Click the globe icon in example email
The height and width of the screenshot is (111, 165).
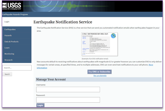pos(113,36)
